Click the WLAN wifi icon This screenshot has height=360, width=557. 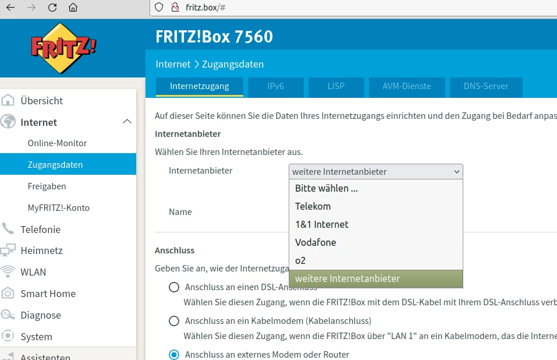click(x=8, y=272)
